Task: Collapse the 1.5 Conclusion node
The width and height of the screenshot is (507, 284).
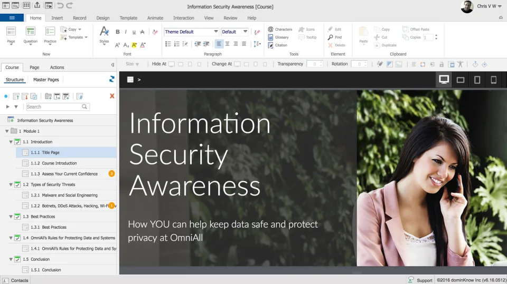Action: pos(11,259)
